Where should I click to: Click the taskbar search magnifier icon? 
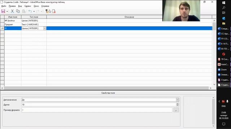[x=224, y=8]
